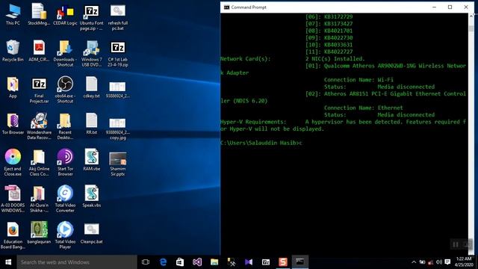This screenshot has height=269, width=478.
Task: Open the Start Tor Browser shortcut icon
Action: point(65,163)
